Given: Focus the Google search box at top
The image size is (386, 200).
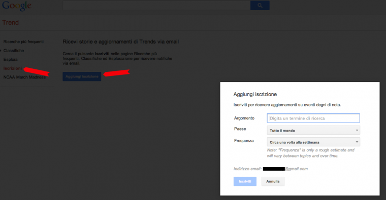Looking at the screenshot, I should pyautogui.click(x=156, y=6).
